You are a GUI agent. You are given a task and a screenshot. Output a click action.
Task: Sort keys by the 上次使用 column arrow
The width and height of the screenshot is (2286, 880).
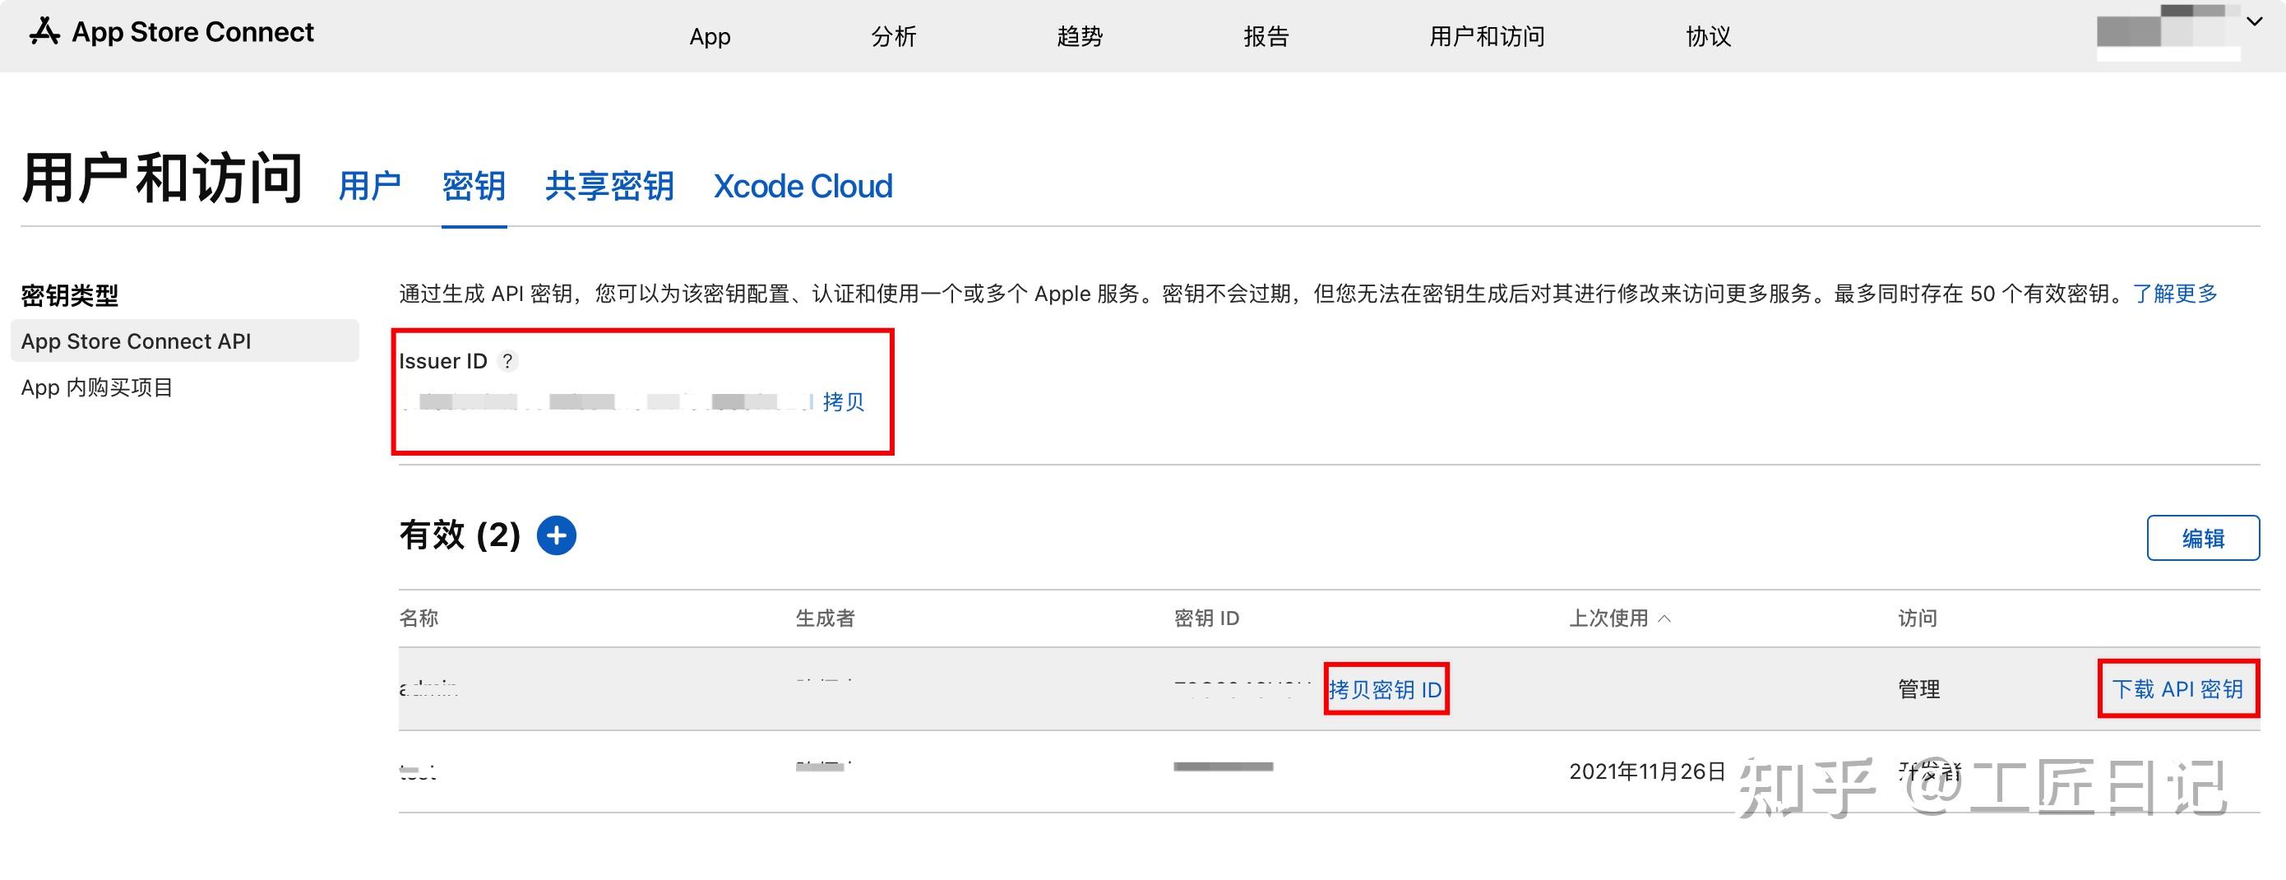[x=1668, y=619]
